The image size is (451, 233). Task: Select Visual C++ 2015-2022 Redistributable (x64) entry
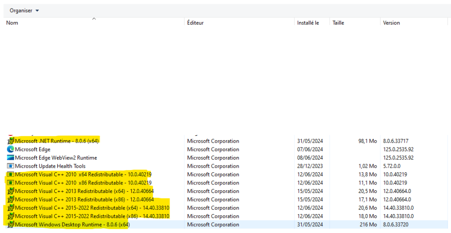pyautogui.click(x=92, y=208)
